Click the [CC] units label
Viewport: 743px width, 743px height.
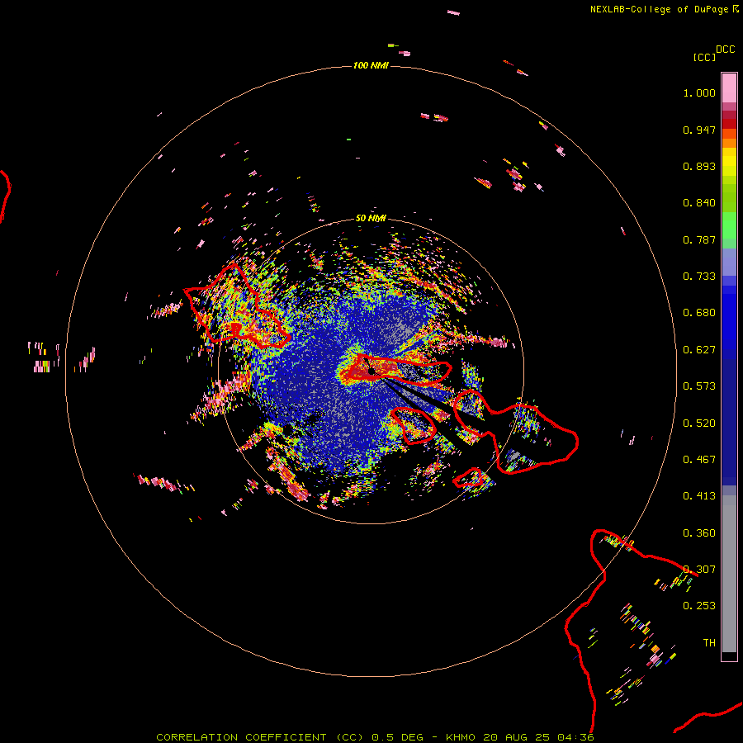click(x=704, y=57)
